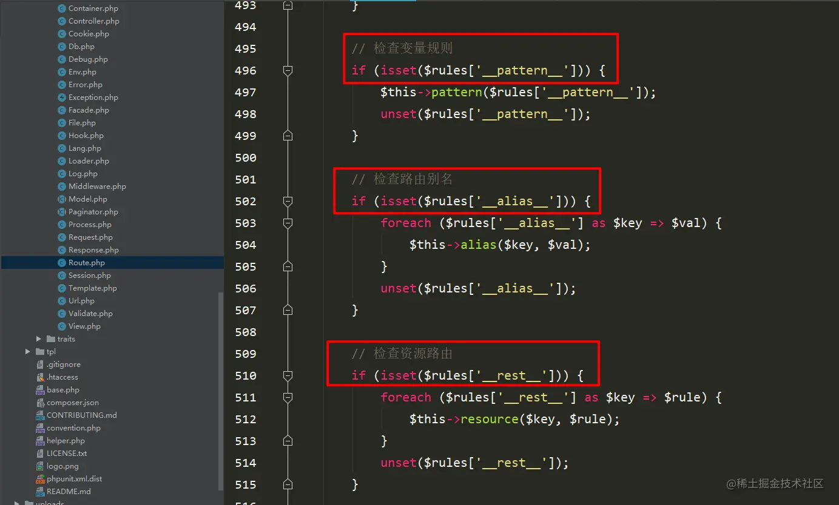Screen dimensions: 839x505
Task: Open the .gitignore file
Action: pyautogui.click(x=64, y=365)
